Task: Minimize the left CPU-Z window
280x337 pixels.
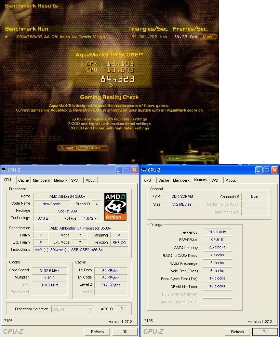Action: click(119, 170)
